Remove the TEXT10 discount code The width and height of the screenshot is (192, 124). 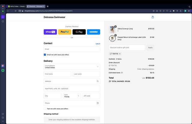pyautogui.click(x=120, y=54)
